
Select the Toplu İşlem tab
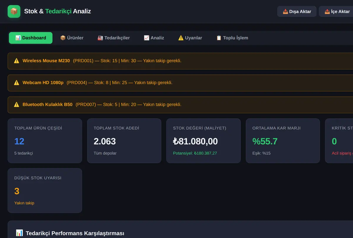[232, 38]
